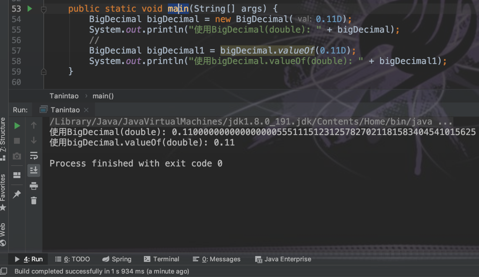The height and width of the screenshot is (277, 479).
Task: Click the green run gutter arrow at line 53
Action: [30, 9]
